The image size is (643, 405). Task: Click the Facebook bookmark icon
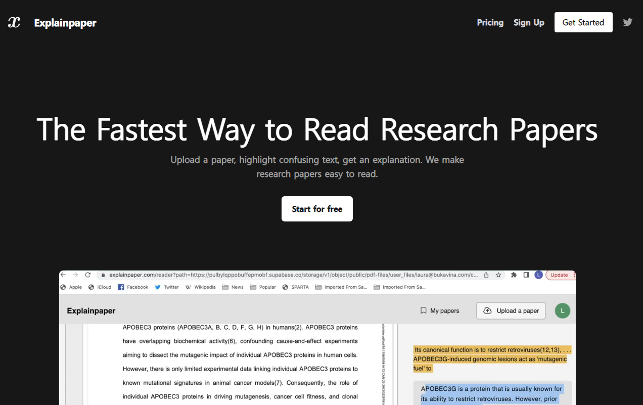(120, 287)
